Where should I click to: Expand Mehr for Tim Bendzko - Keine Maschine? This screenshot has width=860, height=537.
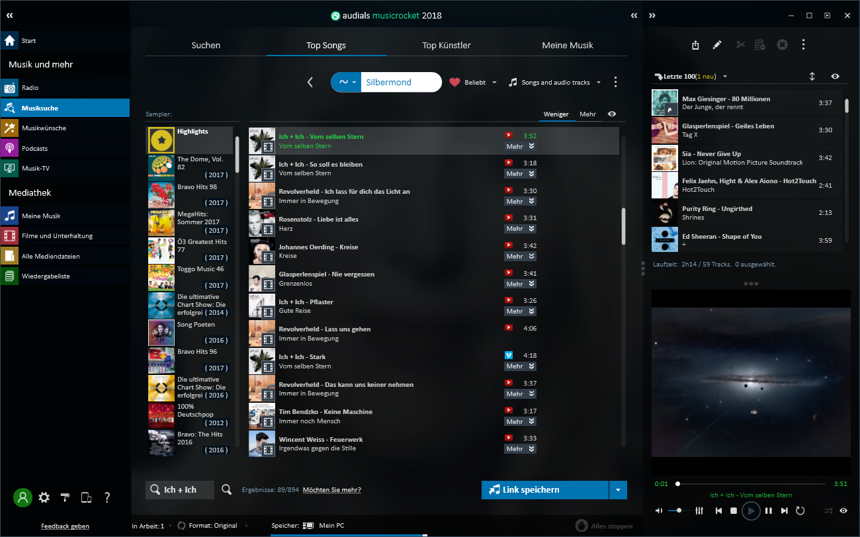point(520,421)
